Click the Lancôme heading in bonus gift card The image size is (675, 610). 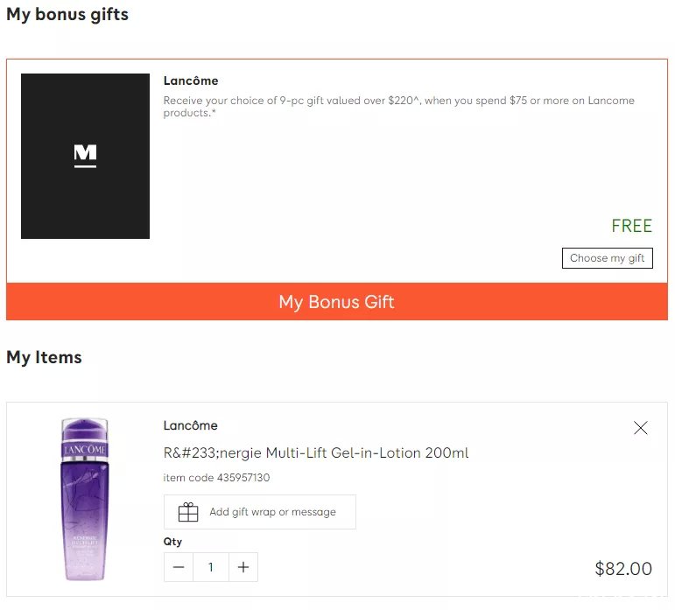[191, 81]
